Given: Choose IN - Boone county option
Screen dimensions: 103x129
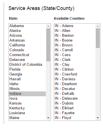Looking at the screenshot, I should [x=75, y=40].
